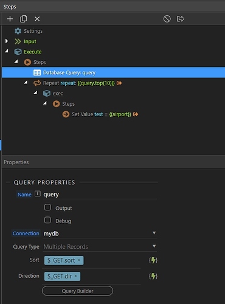Viewport: 225px width, 304px height.
Task: Collapse the Execute tree node
Action: [7, 51]
